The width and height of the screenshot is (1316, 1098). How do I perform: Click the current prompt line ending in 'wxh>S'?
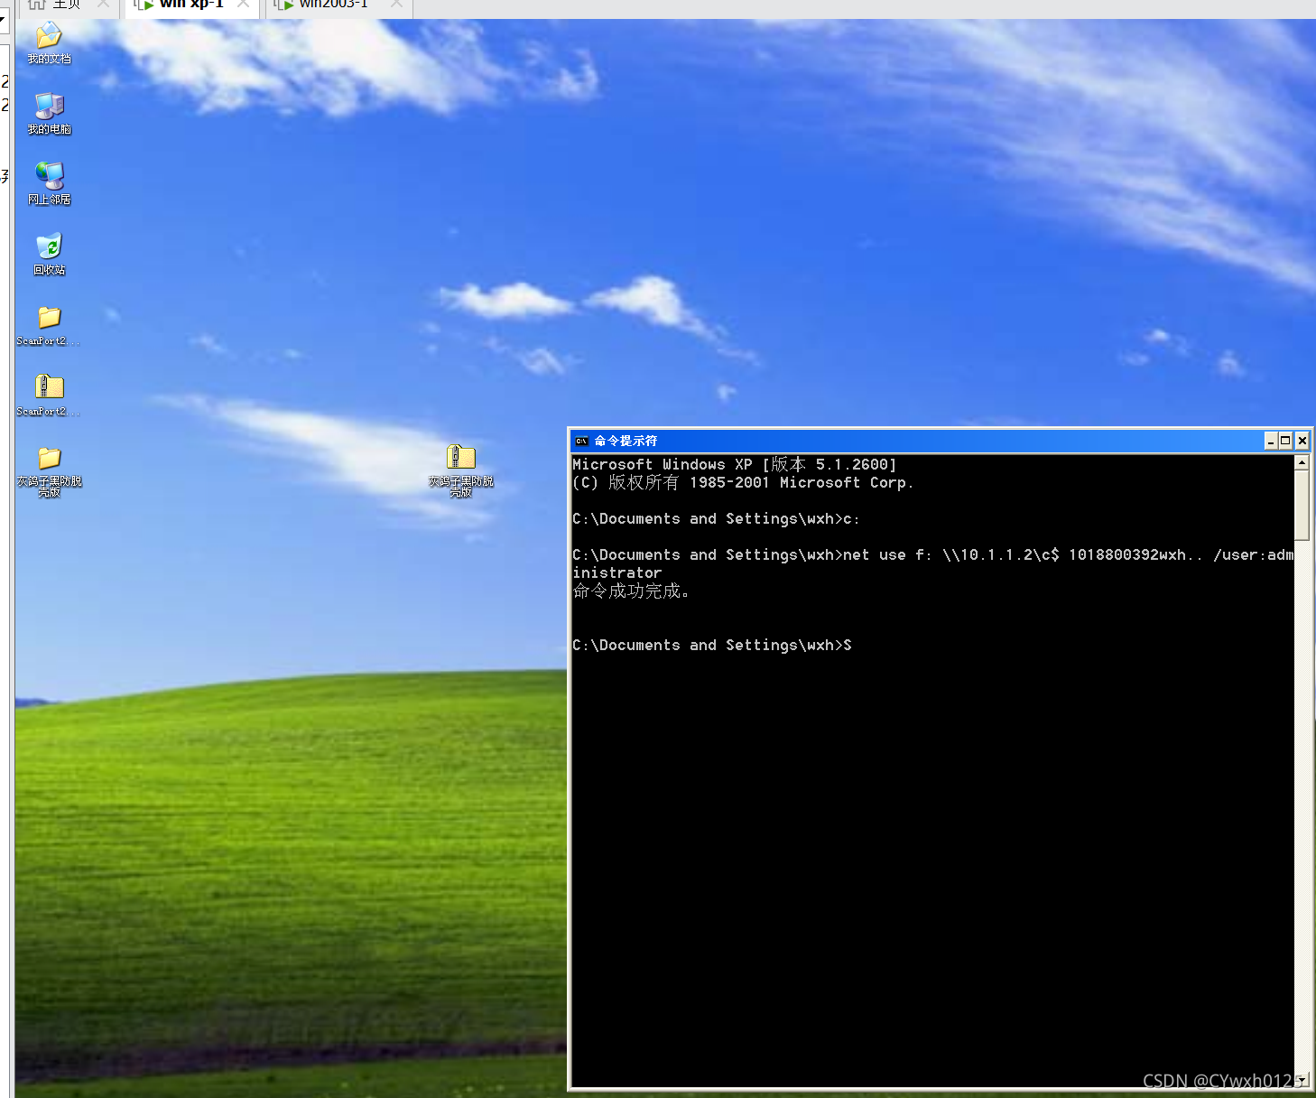point(712,645)
